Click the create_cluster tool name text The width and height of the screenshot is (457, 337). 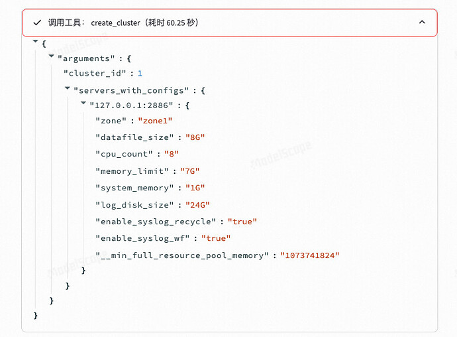point(115,23)
